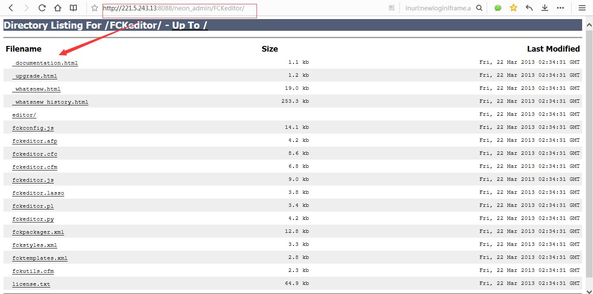Open fckeditor.js

tap(33, 180)
